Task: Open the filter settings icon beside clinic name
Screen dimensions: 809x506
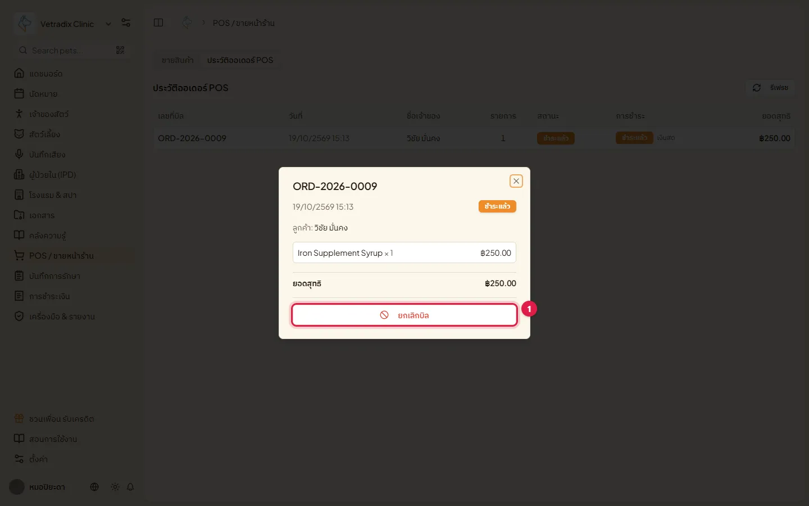Action: (126, 23)
